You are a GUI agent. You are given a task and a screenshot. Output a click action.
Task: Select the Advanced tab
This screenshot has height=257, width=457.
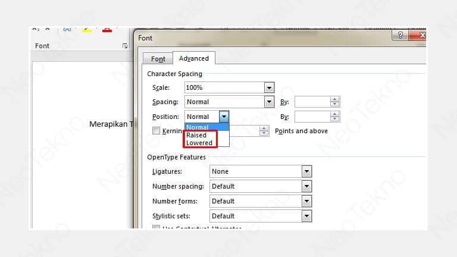194,58
